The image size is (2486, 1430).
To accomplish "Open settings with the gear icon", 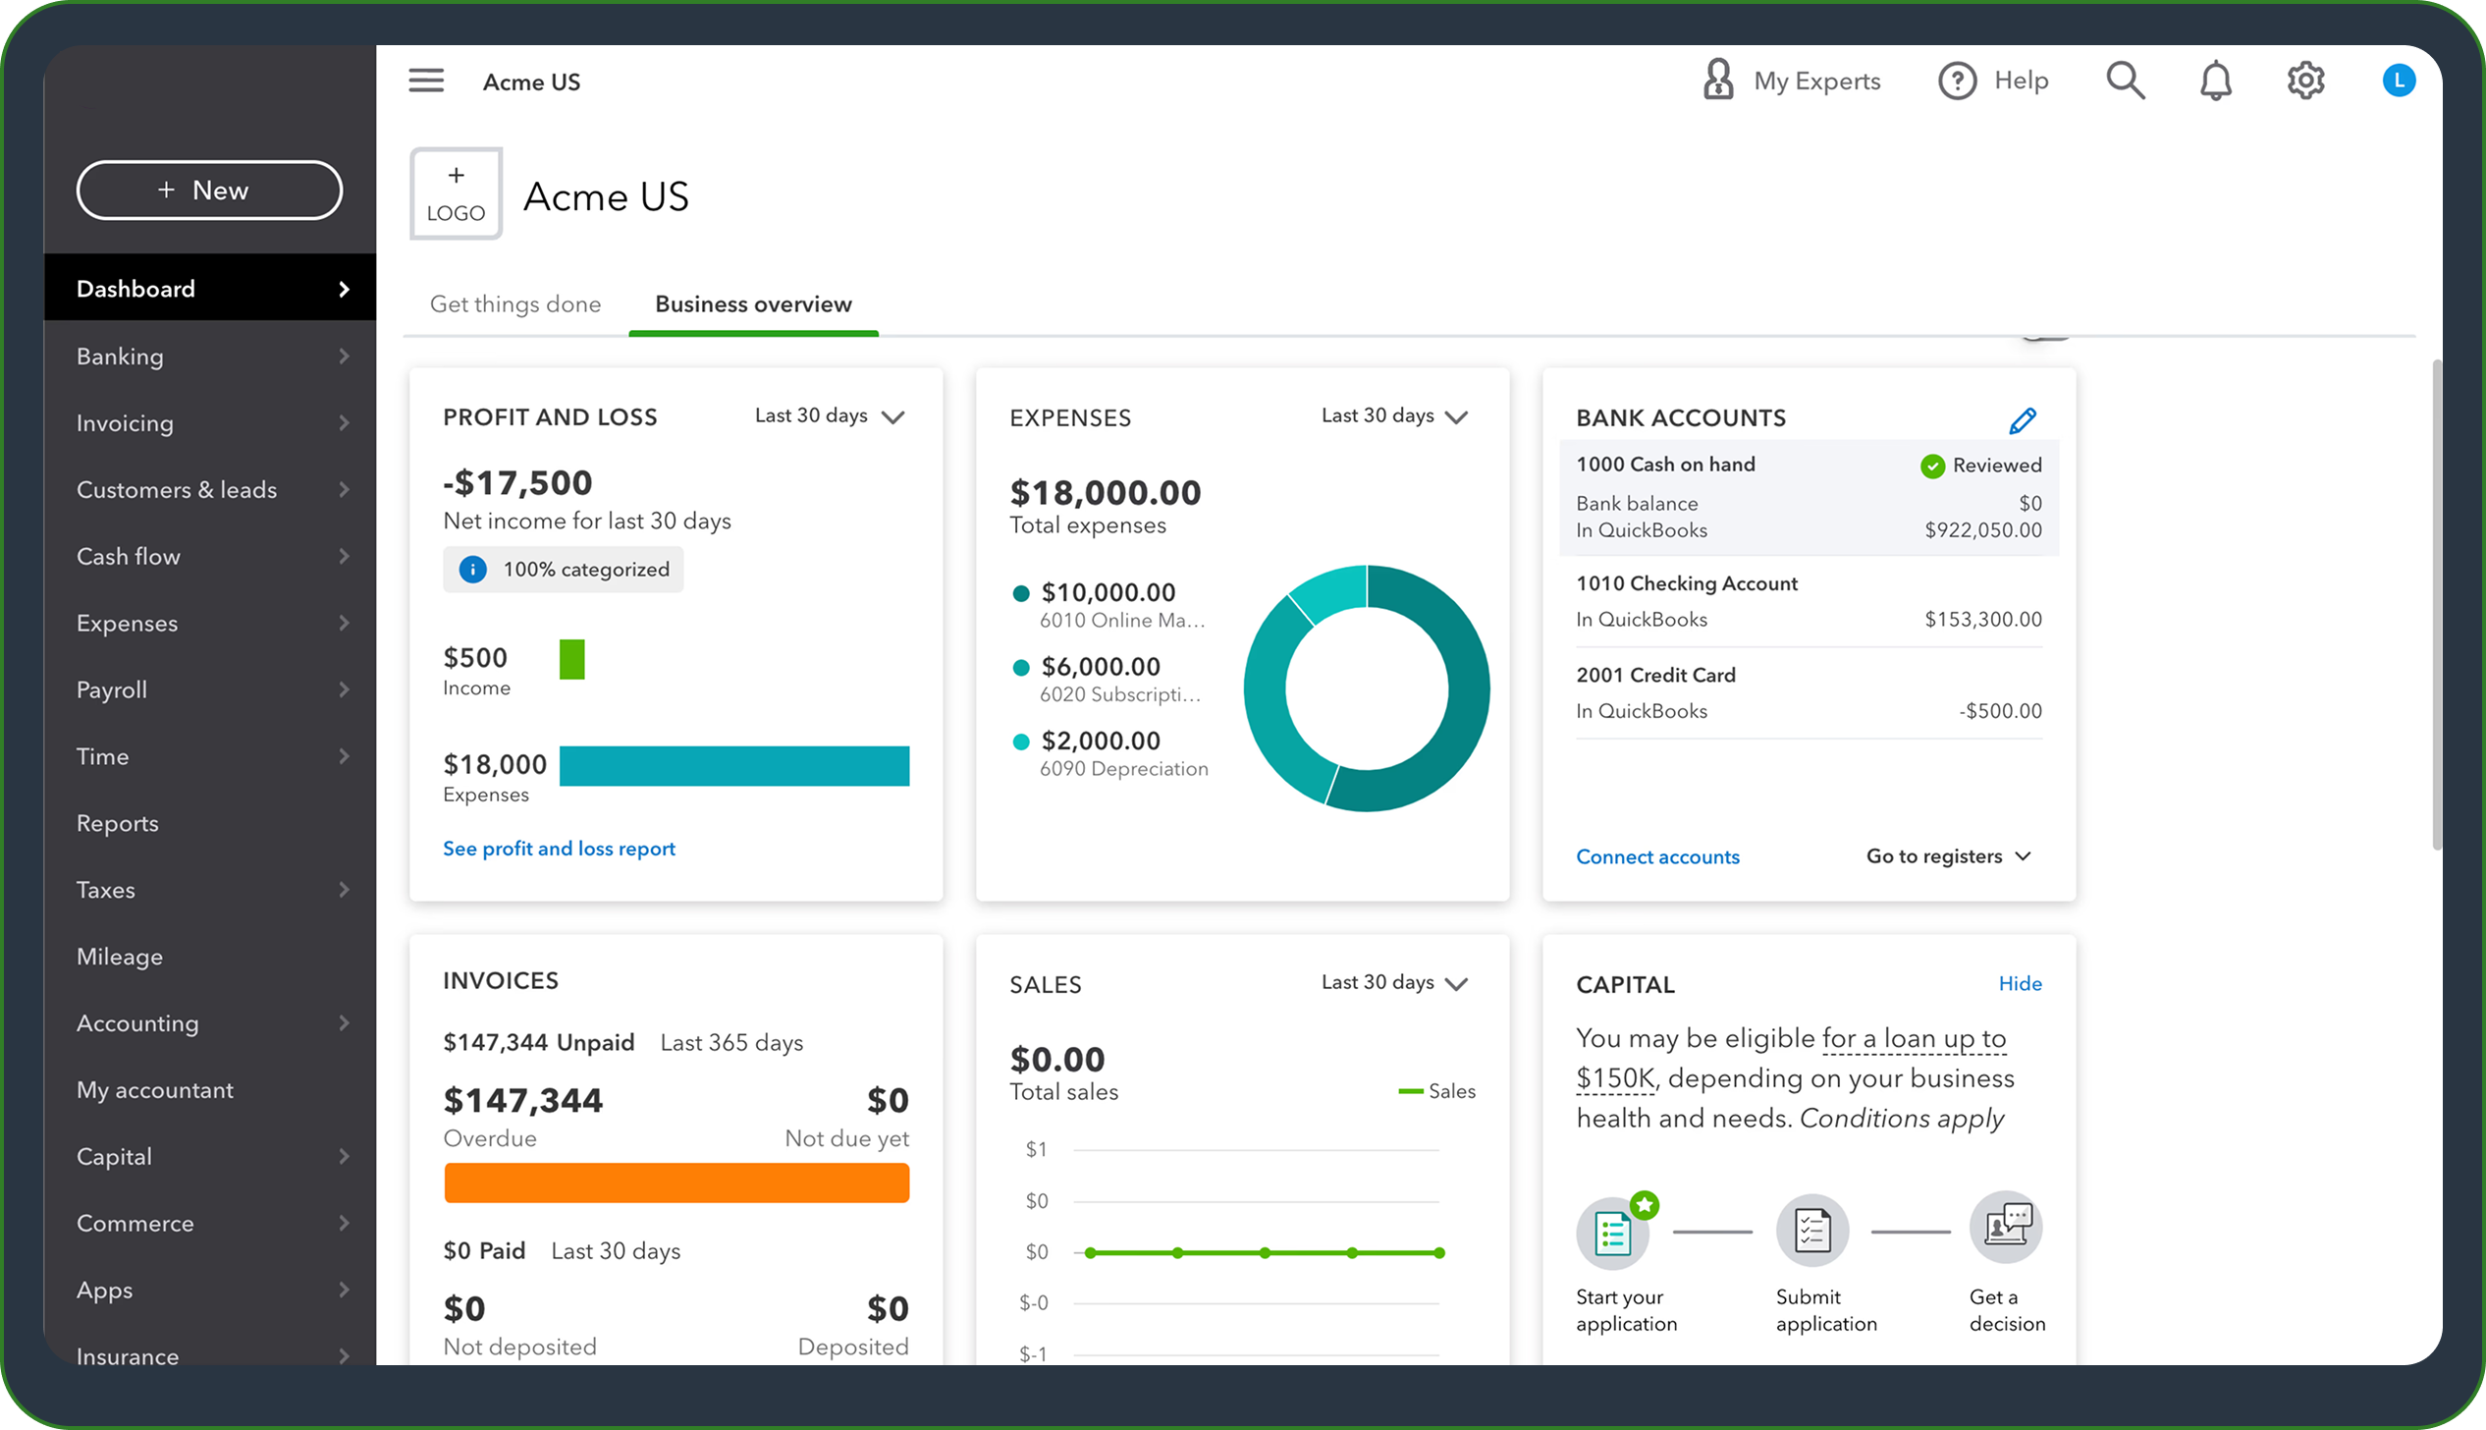I will click(x=2305, y=81).
